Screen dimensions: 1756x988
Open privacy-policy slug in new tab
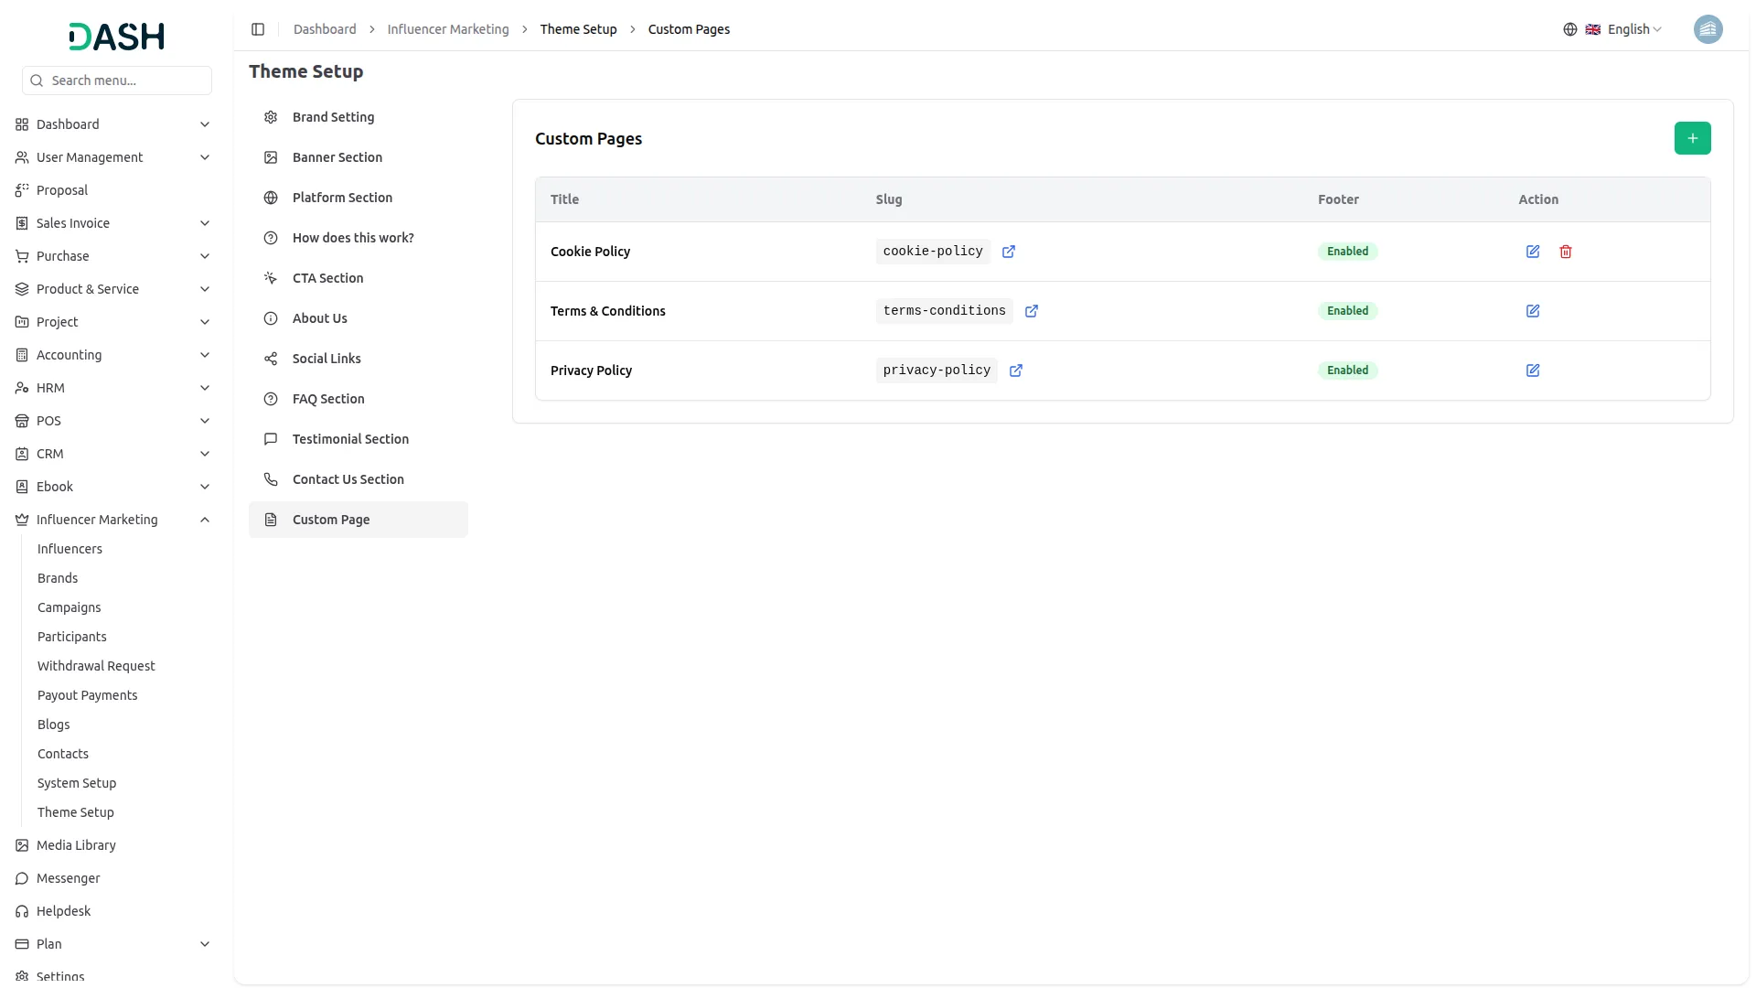1016,370
